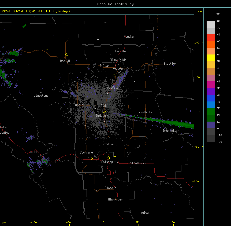Select the Innisfail label

click(x=111, y=88)
